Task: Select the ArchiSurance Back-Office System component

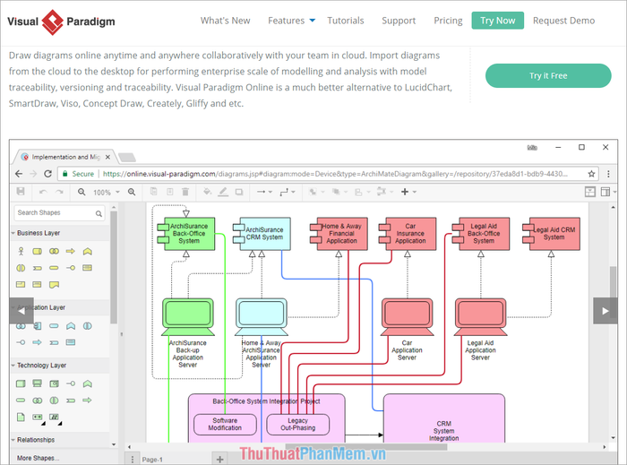Action: (186, 234)
